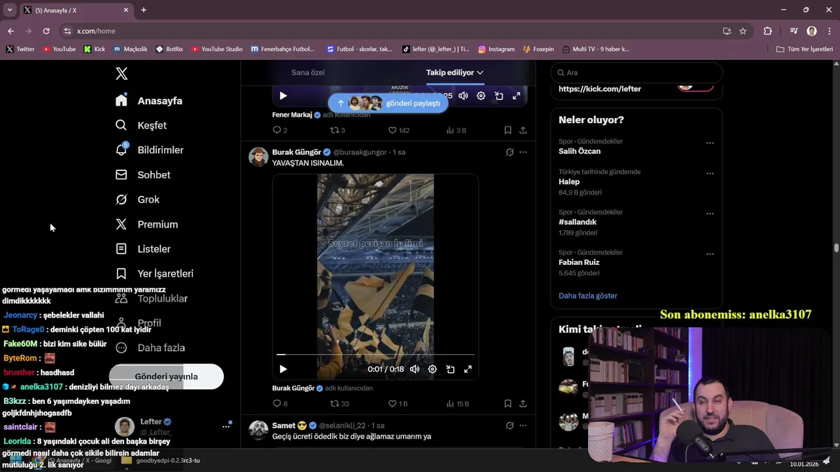Viewport: 840px width, 472px height.
Task: Open Chrome extensions puzzle icon
Action: (768, 31)
